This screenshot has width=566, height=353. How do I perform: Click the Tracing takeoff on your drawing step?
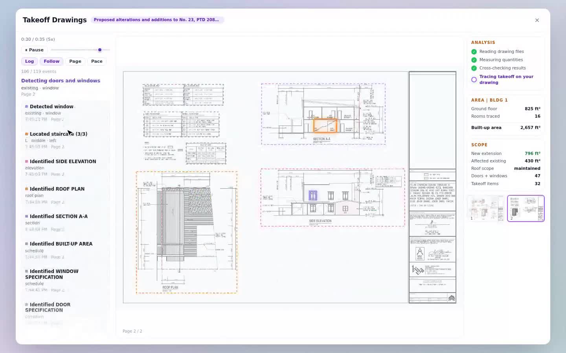(506, 80)
